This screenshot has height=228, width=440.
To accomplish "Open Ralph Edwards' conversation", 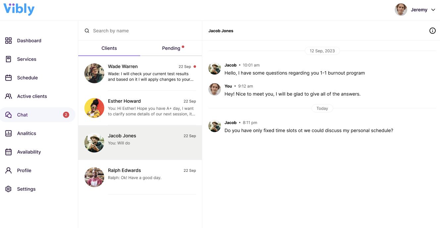I will (140, 177).
